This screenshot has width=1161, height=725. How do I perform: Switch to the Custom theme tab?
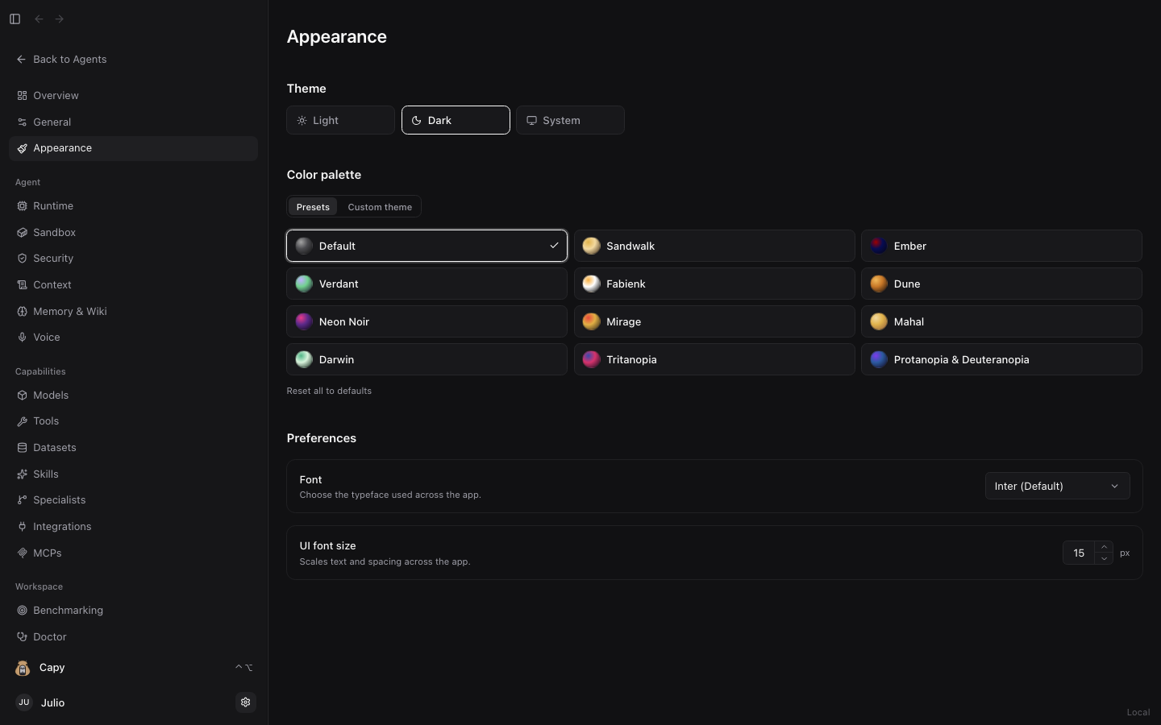click(380, 207)
